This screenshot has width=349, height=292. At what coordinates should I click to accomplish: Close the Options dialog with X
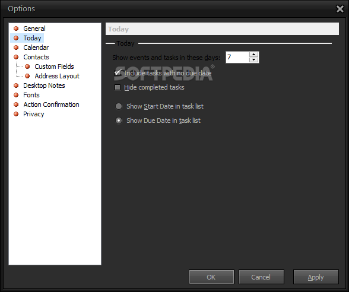pos(340,9)
